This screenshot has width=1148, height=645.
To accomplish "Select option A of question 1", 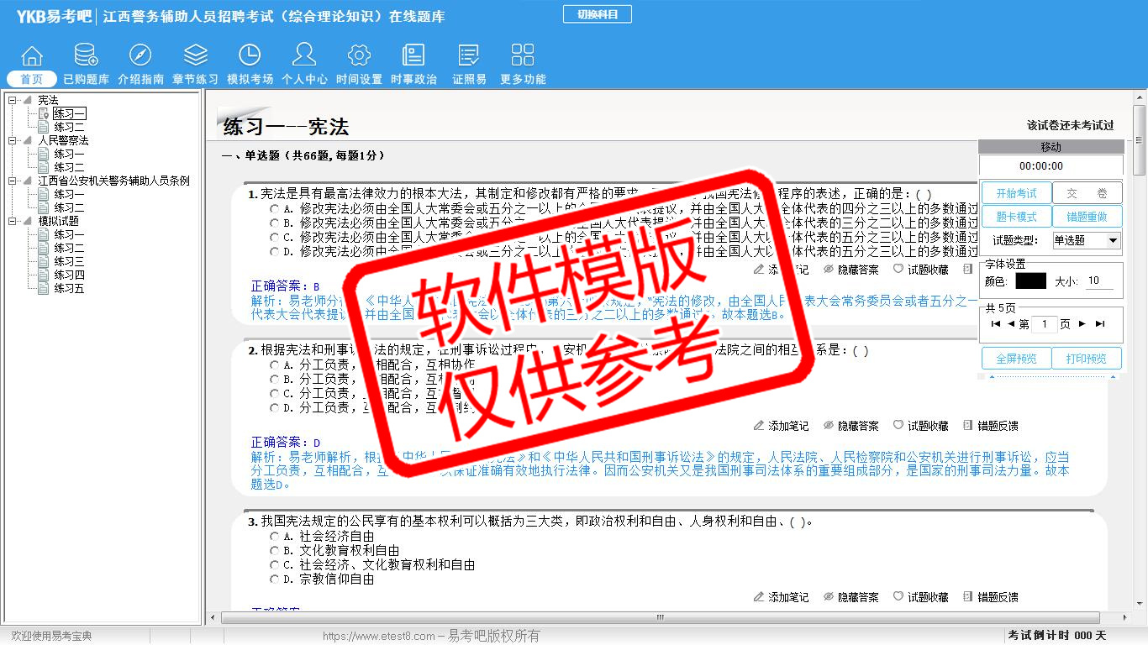I will (274, 208).
